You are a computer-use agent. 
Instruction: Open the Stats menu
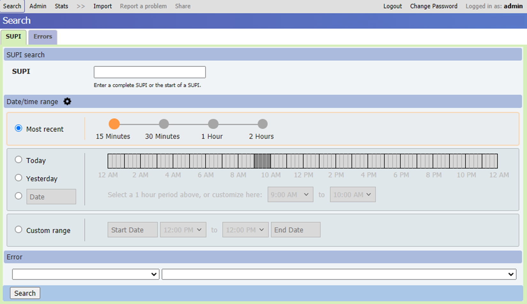(x=61, y=6)
